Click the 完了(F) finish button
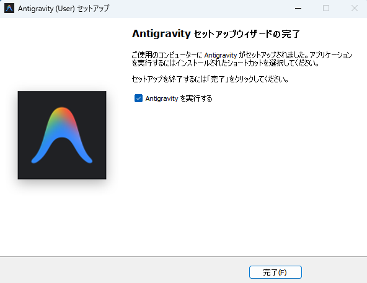The image size is (367, 283). (x=275, y=272)
